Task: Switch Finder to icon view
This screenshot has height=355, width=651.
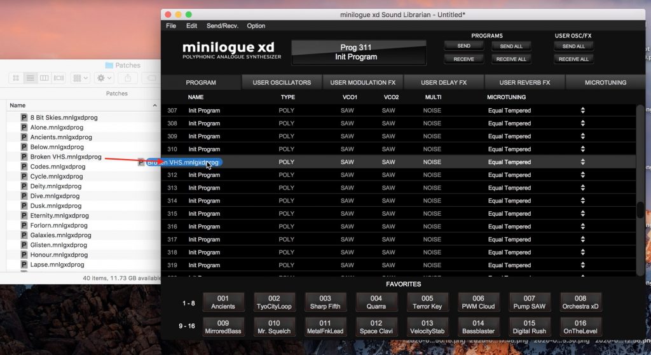Action: [x=16, y=78]
